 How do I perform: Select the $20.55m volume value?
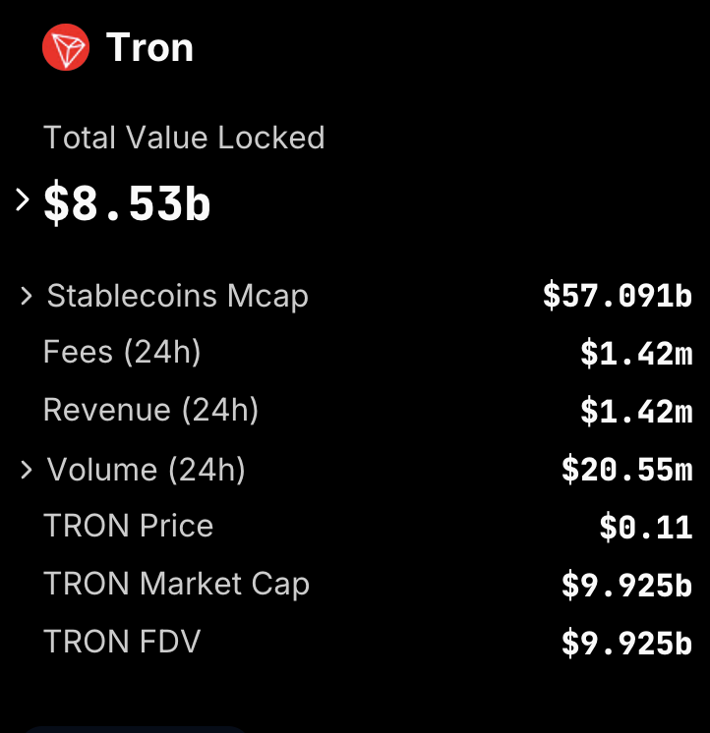coord(626,470)
